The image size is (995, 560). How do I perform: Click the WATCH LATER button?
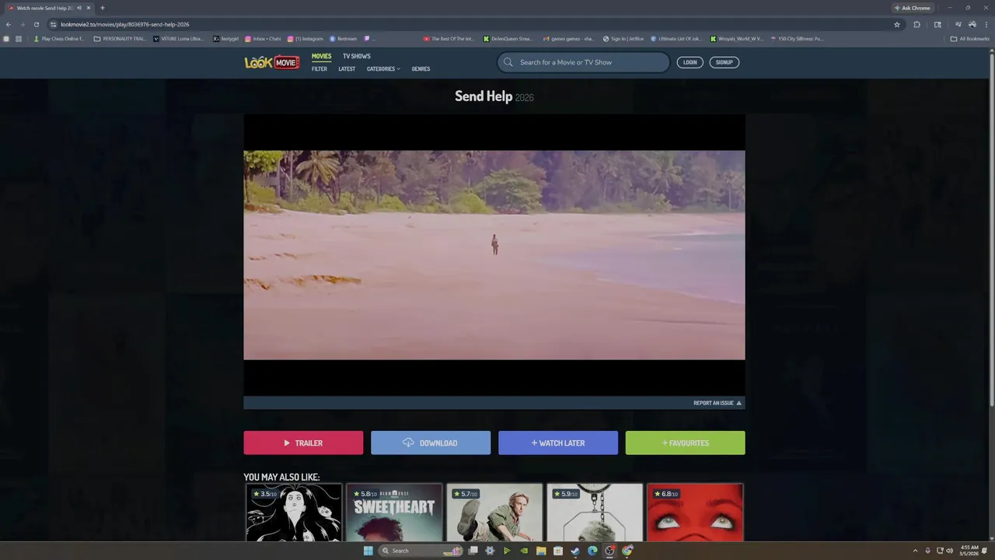click(x=558, y=443)
